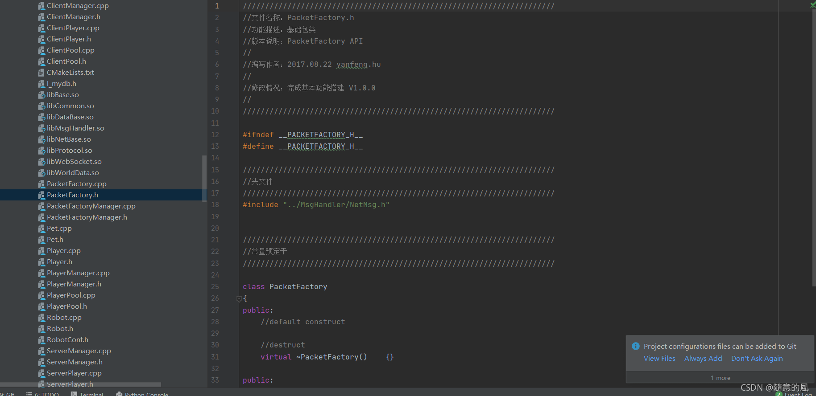Viewport: 816px width, 396px height.
Task: Select libCommon.so library file
Action: pyautogui.click(x=70, y=106)
